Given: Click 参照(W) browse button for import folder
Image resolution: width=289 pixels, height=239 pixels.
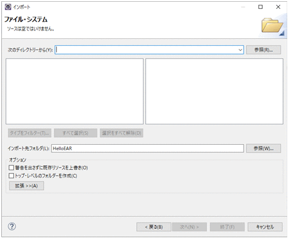Looking at the screenshot, I should tap(263, 148).
